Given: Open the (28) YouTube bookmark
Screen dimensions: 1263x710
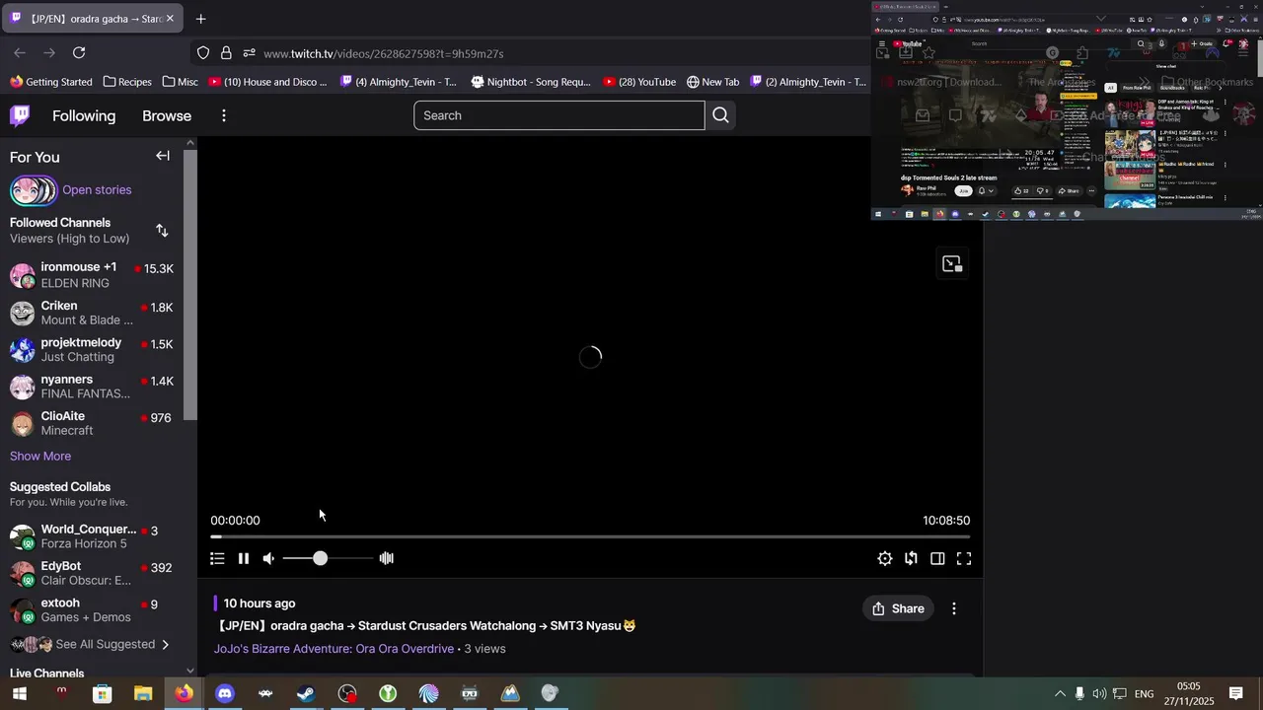Looking at the screenshot, I should 639,82.
